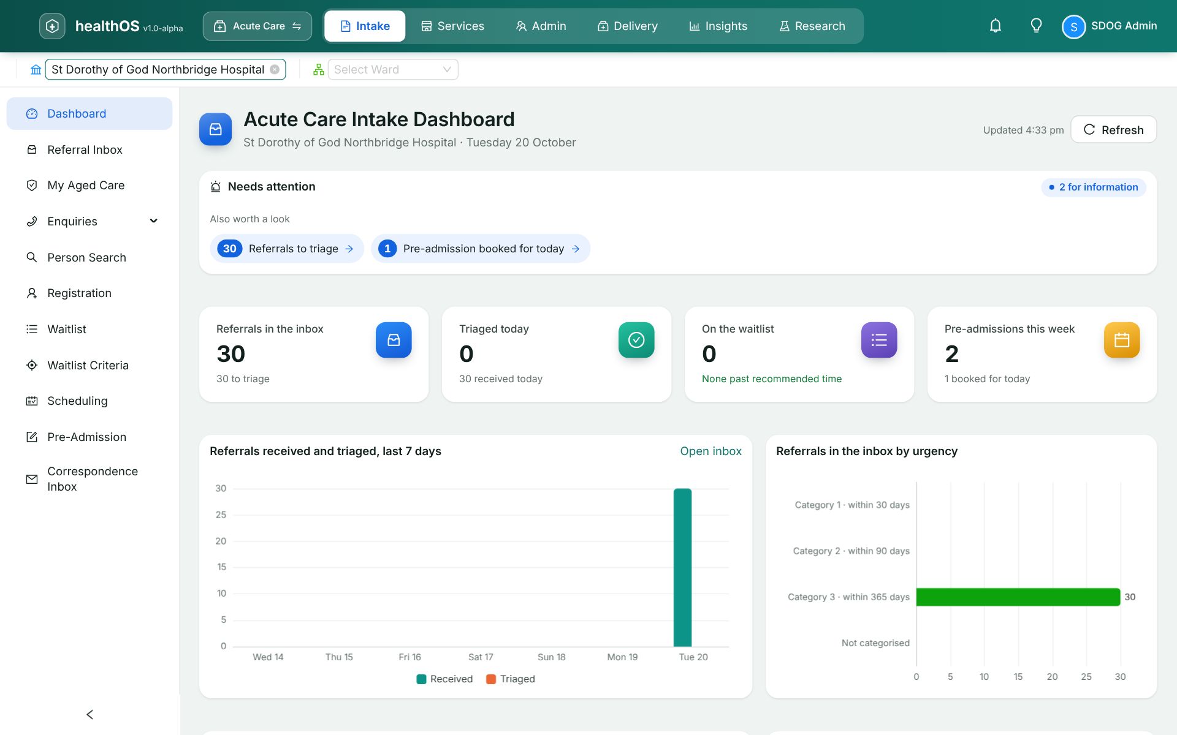
Task: Open the Select Ward dropdown
Action: coord(393,70)
